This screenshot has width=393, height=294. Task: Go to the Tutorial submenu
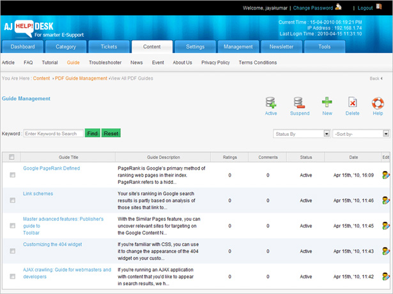point(50,62)
